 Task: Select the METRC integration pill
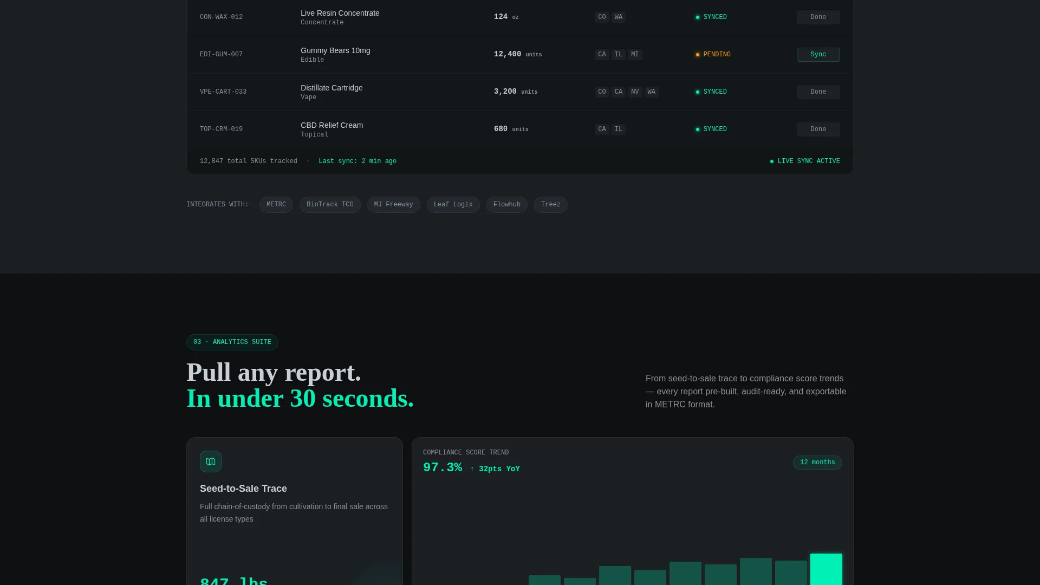[x=276, y=205]
